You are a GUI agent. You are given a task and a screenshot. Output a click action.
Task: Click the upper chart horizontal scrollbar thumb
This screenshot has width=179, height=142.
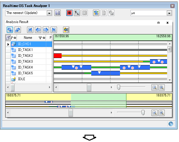pos(89,87)
